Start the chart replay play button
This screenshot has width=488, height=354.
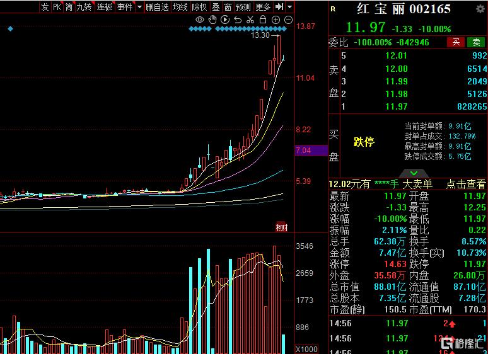pyautogui.click(x=225, y=20)
